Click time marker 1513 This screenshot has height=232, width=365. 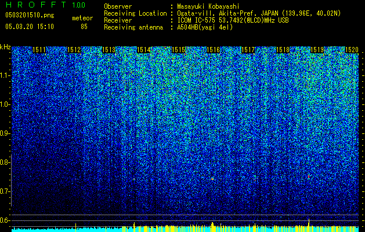pos(109,50)
